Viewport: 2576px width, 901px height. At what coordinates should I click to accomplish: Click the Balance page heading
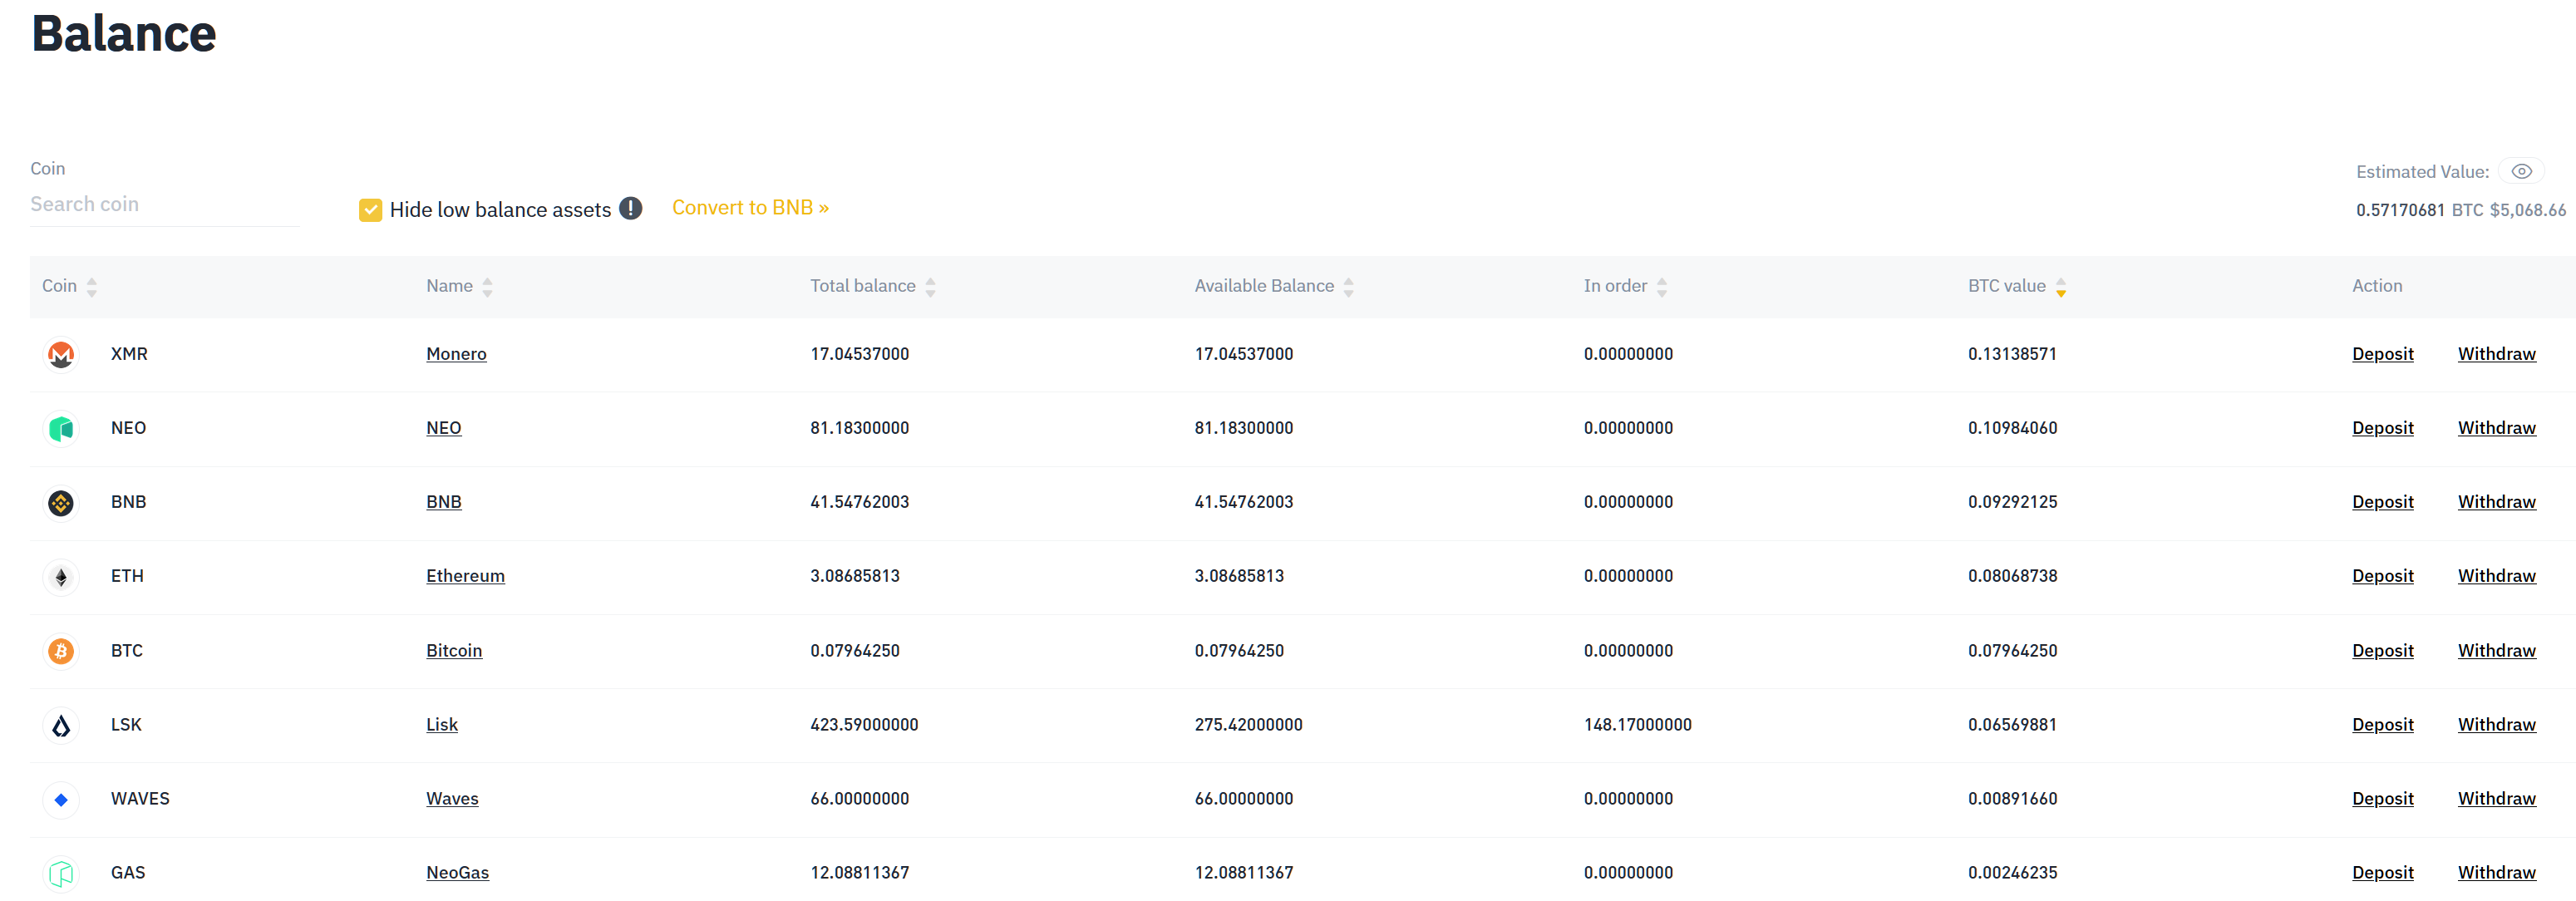124,33
